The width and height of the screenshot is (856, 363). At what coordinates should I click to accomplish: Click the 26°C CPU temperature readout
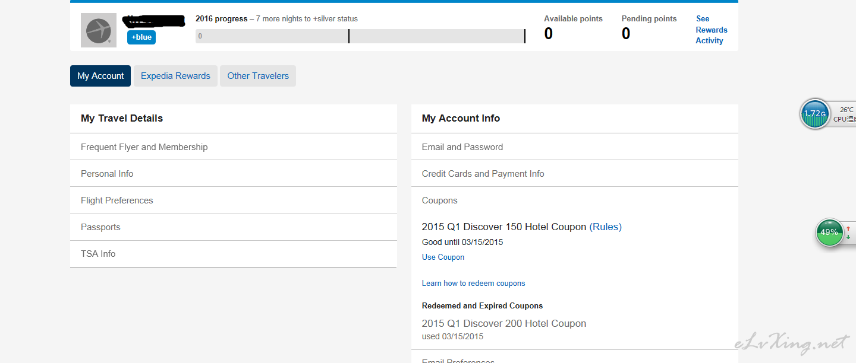pos(844,114)
